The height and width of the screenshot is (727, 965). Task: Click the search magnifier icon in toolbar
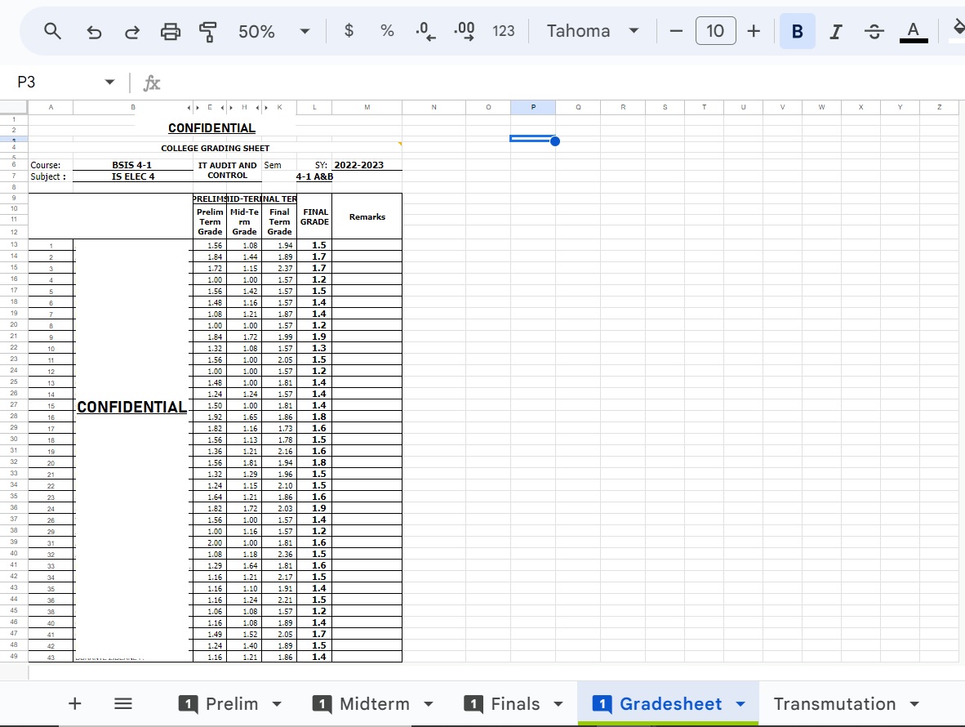[53, 31]
